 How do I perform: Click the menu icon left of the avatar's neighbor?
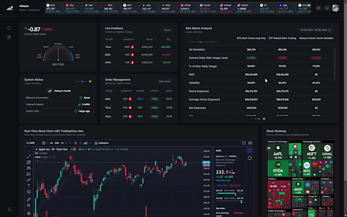pos(318,8)
